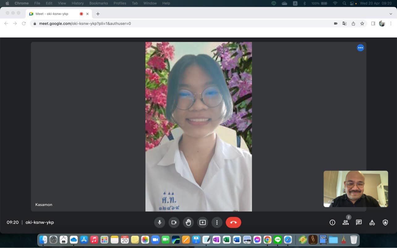
Task: Leave the call with the red hang-up button
Action: [233, 222]
